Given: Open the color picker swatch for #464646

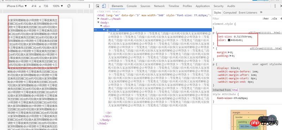Looking at the screenshot, I should click(229, 40).
